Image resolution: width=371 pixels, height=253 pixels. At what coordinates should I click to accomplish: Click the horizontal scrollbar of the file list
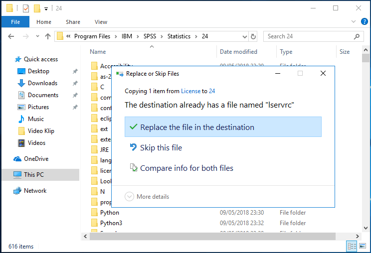(x=212, y=236)
